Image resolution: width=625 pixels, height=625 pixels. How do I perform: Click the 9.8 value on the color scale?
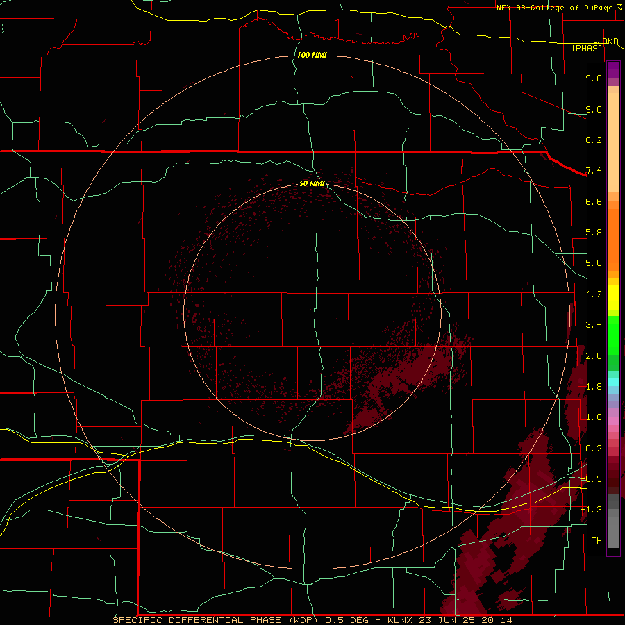coord(594,78)
